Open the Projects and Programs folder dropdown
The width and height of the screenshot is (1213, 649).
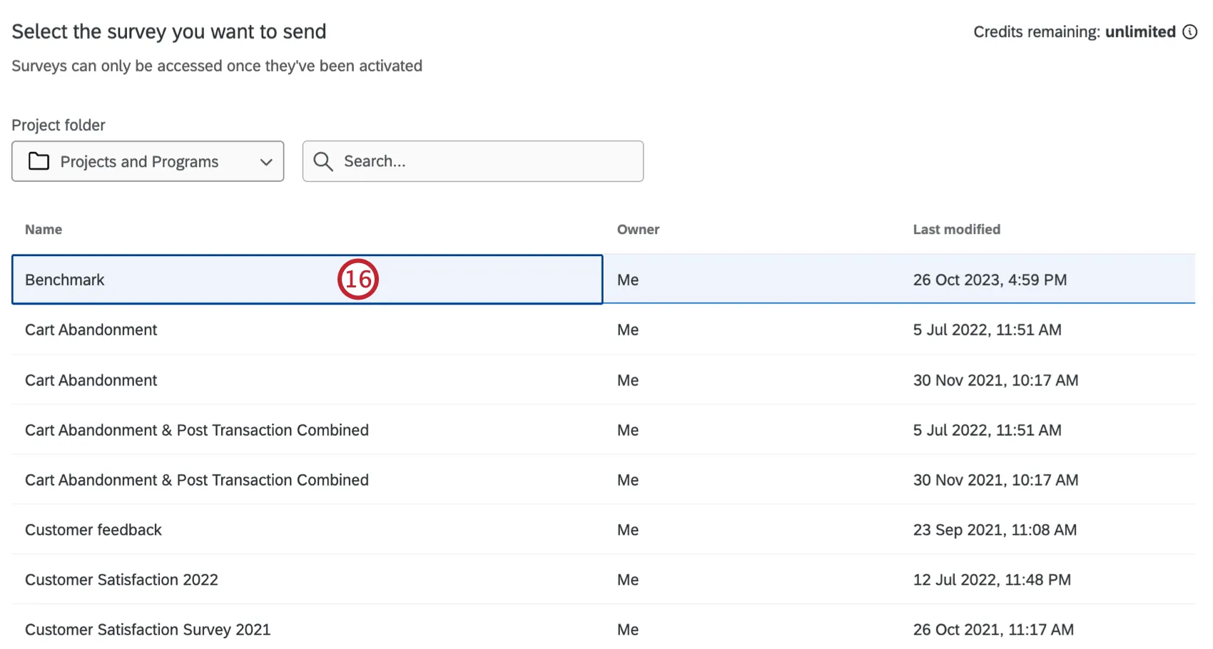click(147, 161)
